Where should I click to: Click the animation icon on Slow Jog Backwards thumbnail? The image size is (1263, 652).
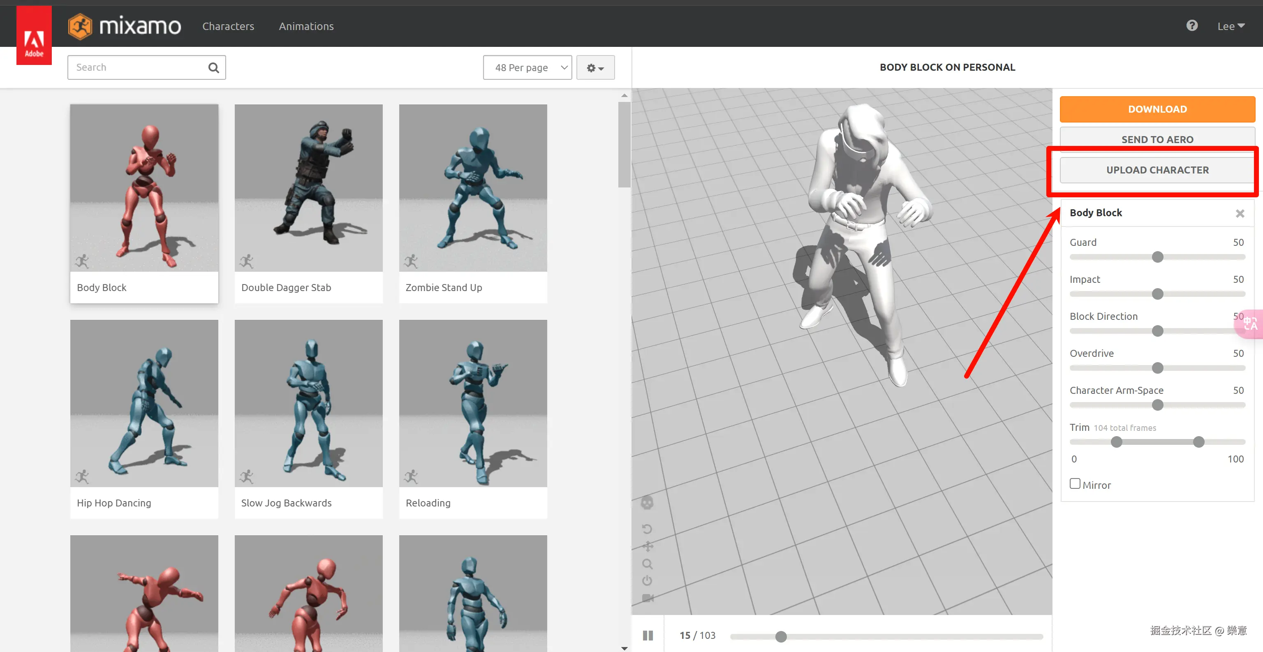246,476
